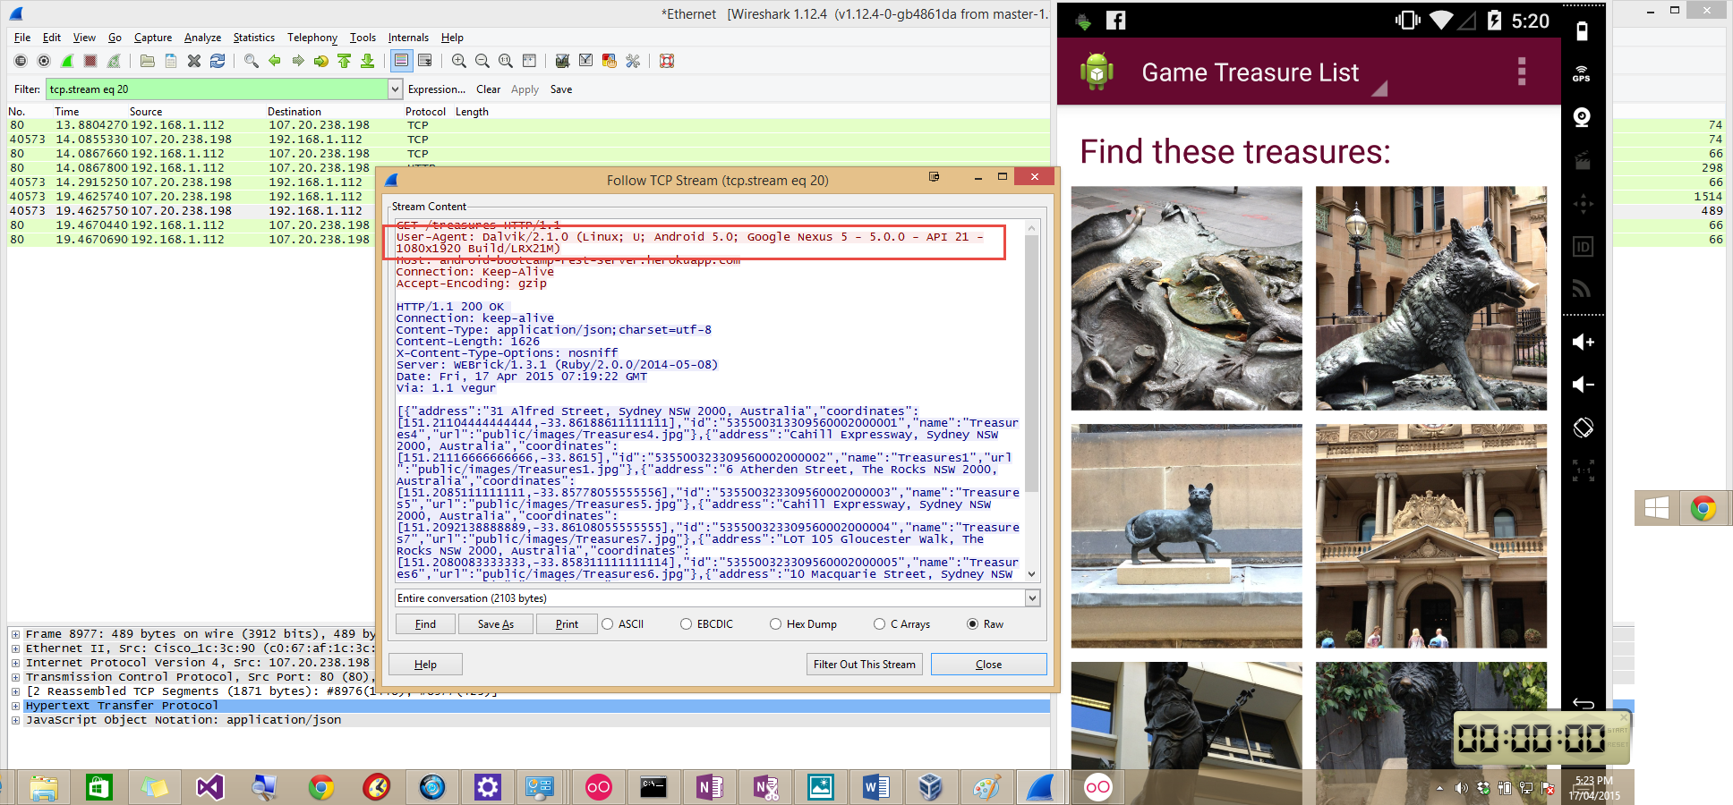Find a packet (magnifier icon)
The image size is (1733, 805).
click(252, 61)
